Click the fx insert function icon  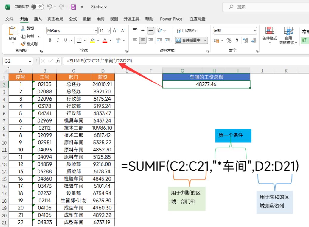58,61
